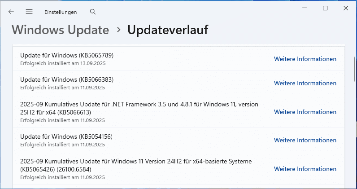Navigate to Windows Update breadcrumb
The width and height of the screenshot is (357, 189).
coord(60,30)
